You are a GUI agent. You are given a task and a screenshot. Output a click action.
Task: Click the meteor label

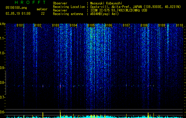tap(42, 9)
